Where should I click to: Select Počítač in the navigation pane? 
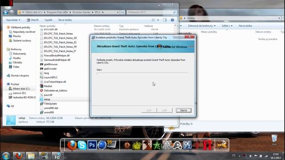click(x=15, y=84)
